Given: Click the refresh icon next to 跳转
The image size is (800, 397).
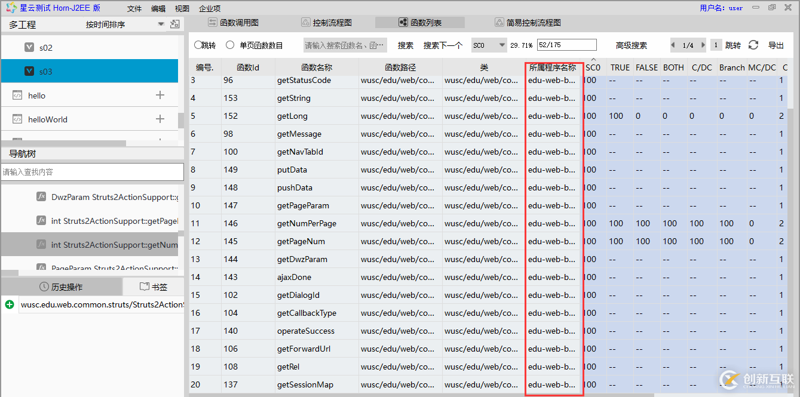Looking at the screenshot, I should pos(753,45).
